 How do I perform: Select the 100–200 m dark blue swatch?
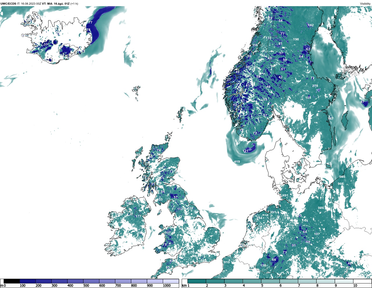click(x=28, y=281)
